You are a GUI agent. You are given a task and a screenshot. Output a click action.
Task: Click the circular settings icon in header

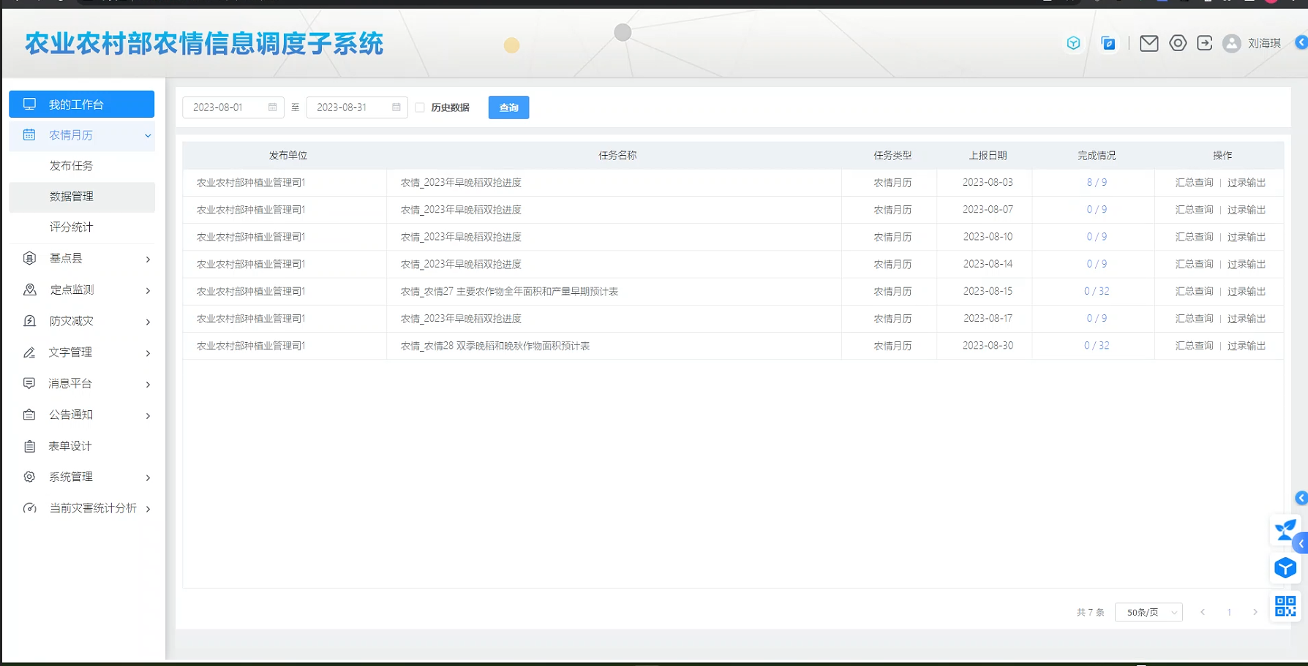(x=1177, y=43)
